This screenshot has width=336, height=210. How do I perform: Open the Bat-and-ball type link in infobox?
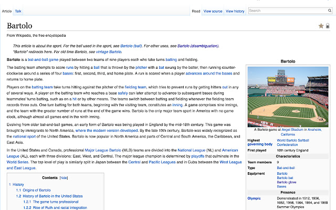point(286,168)
